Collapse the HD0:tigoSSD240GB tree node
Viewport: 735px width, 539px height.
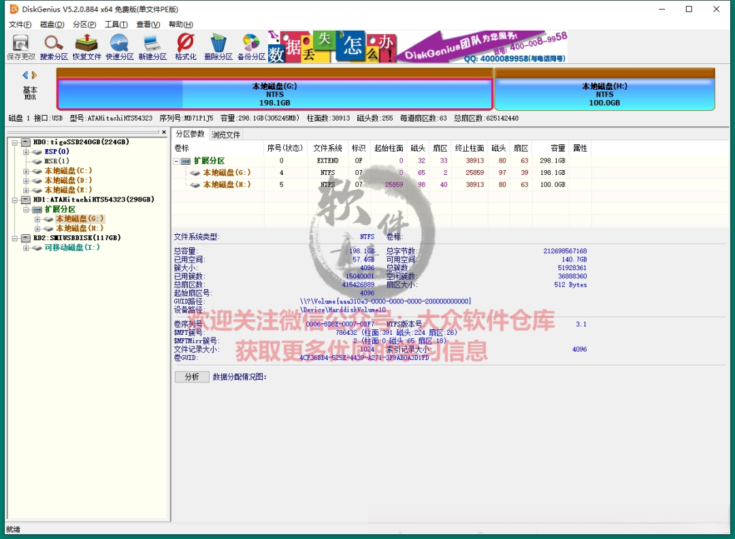point(14,142)
